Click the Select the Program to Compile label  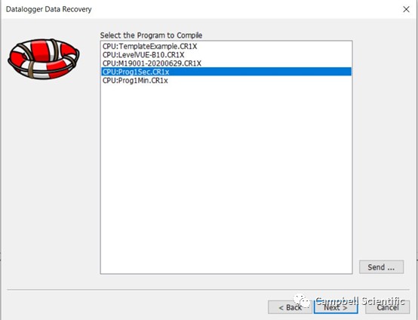pos(151,35)
